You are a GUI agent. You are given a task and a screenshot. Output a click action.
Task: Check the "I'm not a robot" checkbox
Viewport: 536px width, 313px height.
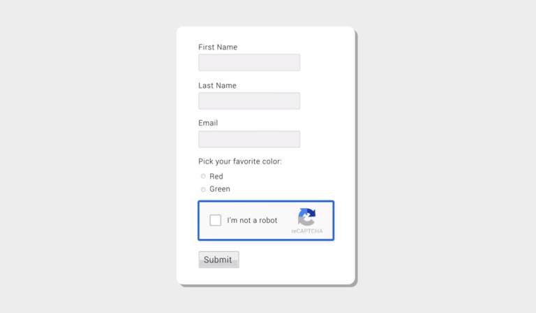[x=216, y=220]
